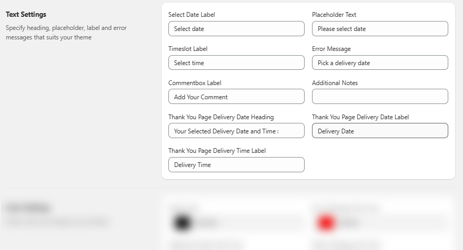Click the black color swatch

click(181, 223)
